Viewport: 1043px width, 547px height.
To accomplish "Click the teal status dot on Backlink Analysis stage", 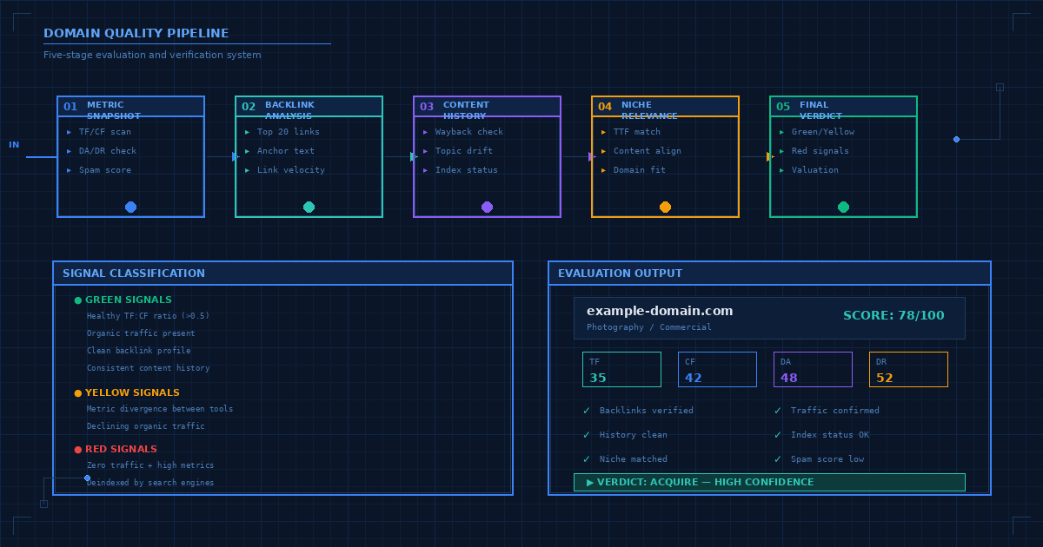I will pyautogui.click(x=309, y=207).
